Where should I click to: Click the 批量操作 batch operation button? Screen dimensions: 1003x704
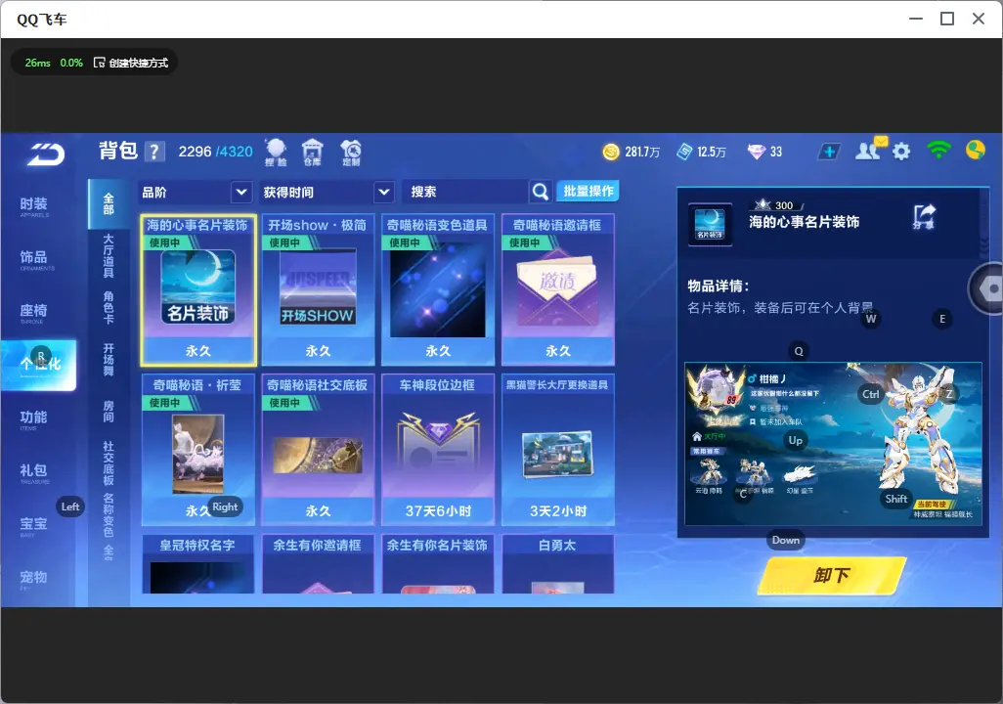[588, 192]
